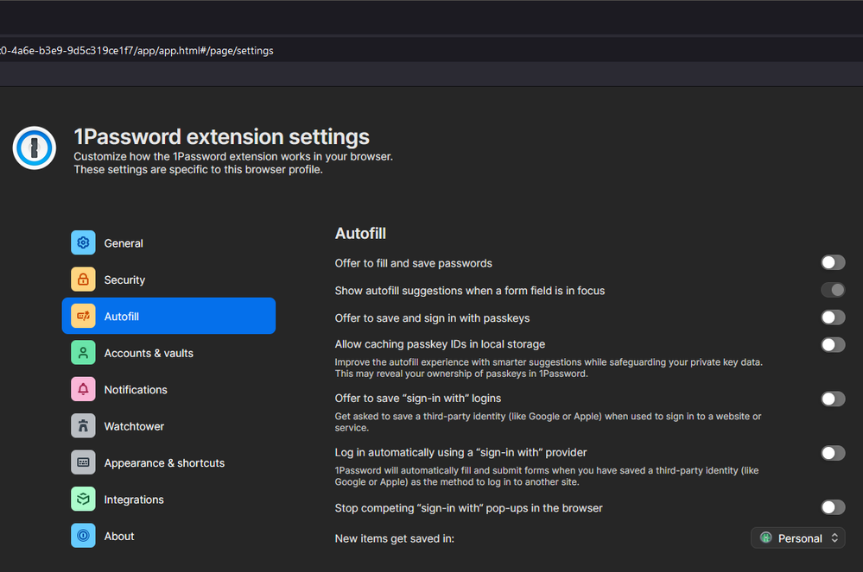Open the Integrations settings section
This screenshot has height=572, width=863.
coord(168,500)
